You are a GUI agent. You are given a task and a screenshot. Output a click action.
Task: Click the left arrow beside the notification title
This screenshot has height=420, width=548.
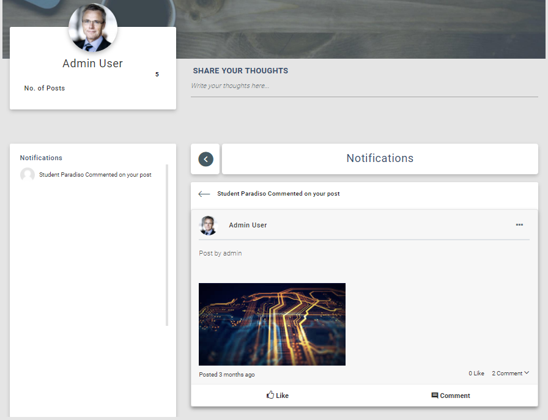coord(204,194)
